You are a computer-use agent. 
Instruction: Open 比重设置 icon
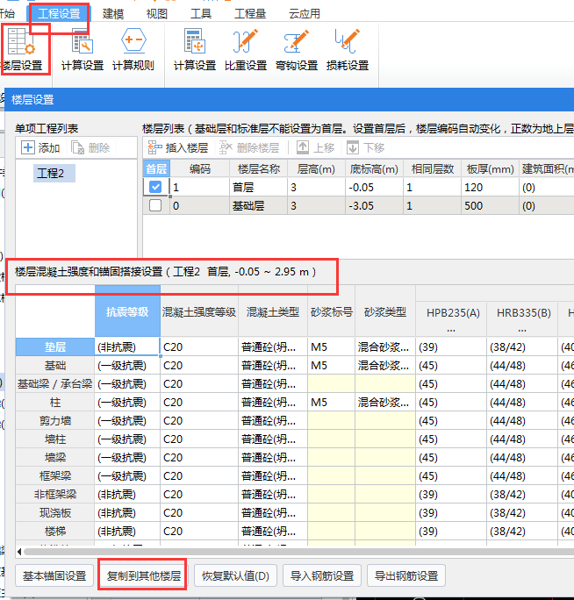(246, 49)
